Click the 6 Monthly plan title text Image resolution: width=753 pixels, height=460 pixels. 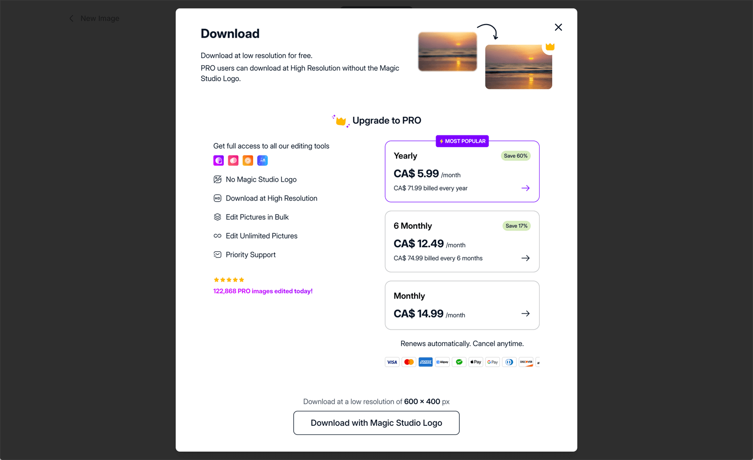point(413,226)
